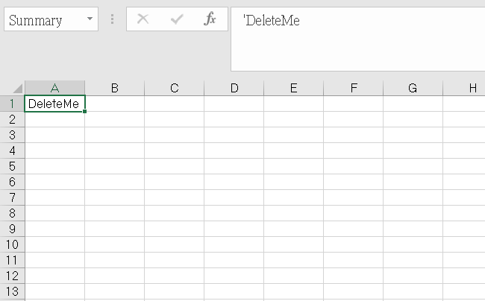Select empty cell B3

pyautogui.click(x=114, y=135)
